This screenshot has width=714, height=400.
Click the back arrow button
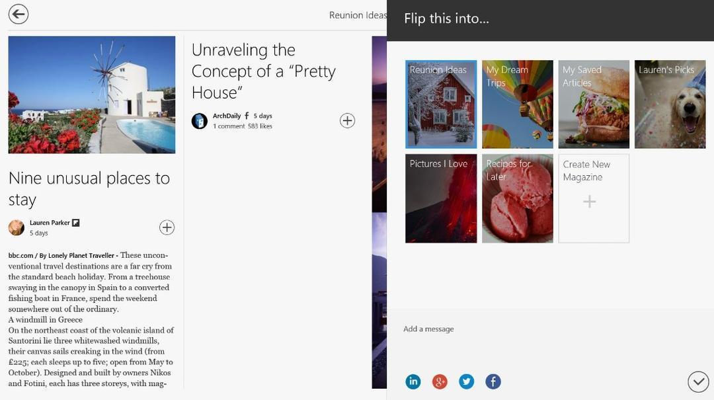coord(19,14)
